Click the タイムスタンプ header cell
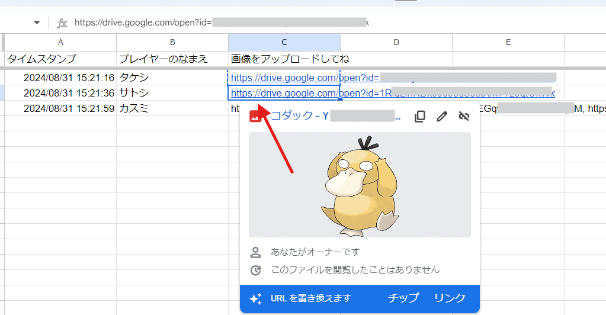The width and height of the screenshot is (606, 315). (x=60, y=59)
